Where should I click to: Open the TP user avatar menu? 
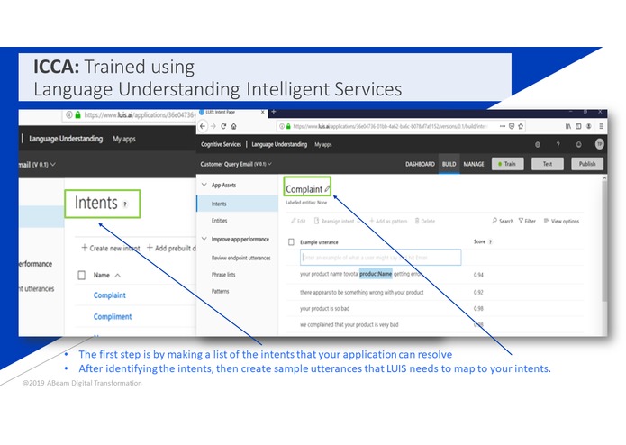(x=599, y=144)
